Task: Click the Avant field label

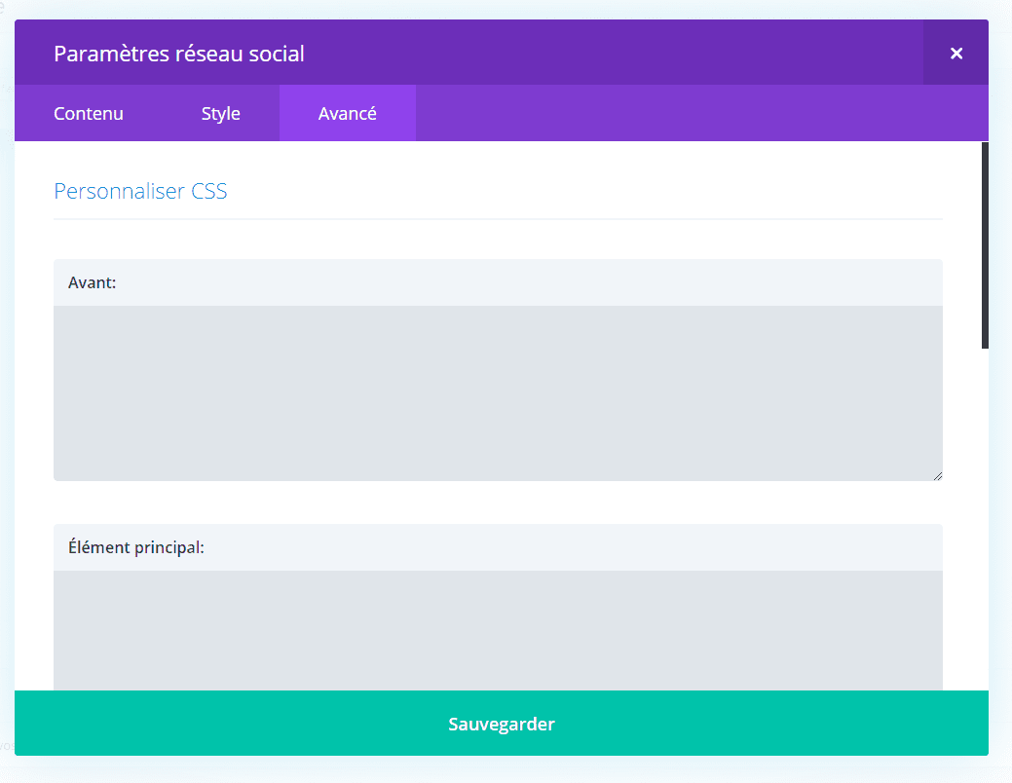Action: (x=92, y=281)
